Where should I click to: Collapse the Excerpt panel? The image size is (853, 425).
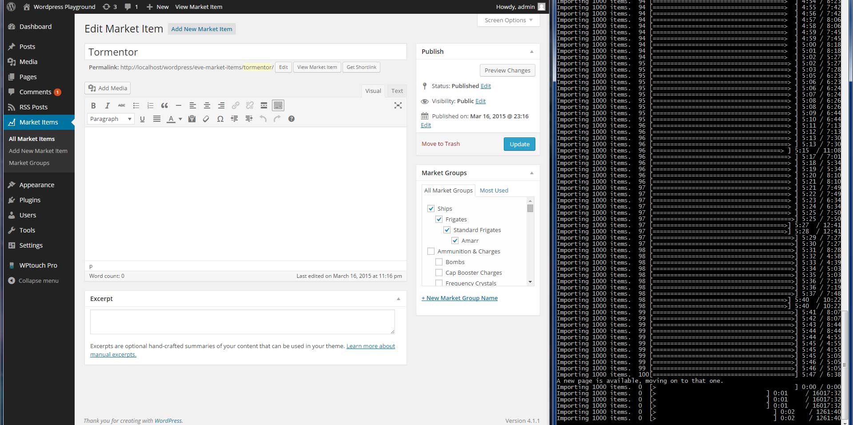click(399, 299)
